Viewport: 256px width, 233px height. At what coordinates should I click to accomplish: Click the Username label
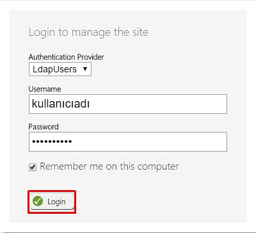pos(45,89)
